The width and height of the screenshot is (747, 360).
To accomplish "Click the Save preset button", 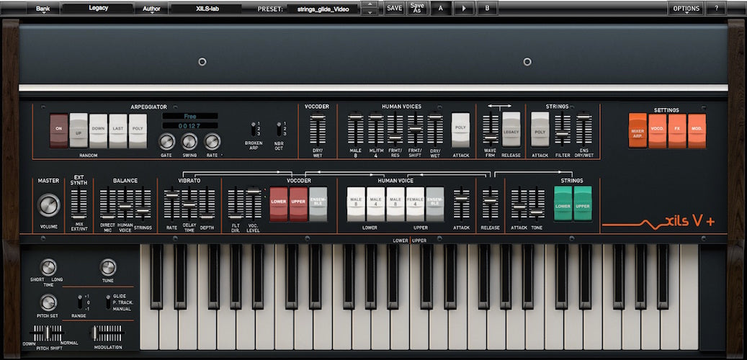I will 394,9.
